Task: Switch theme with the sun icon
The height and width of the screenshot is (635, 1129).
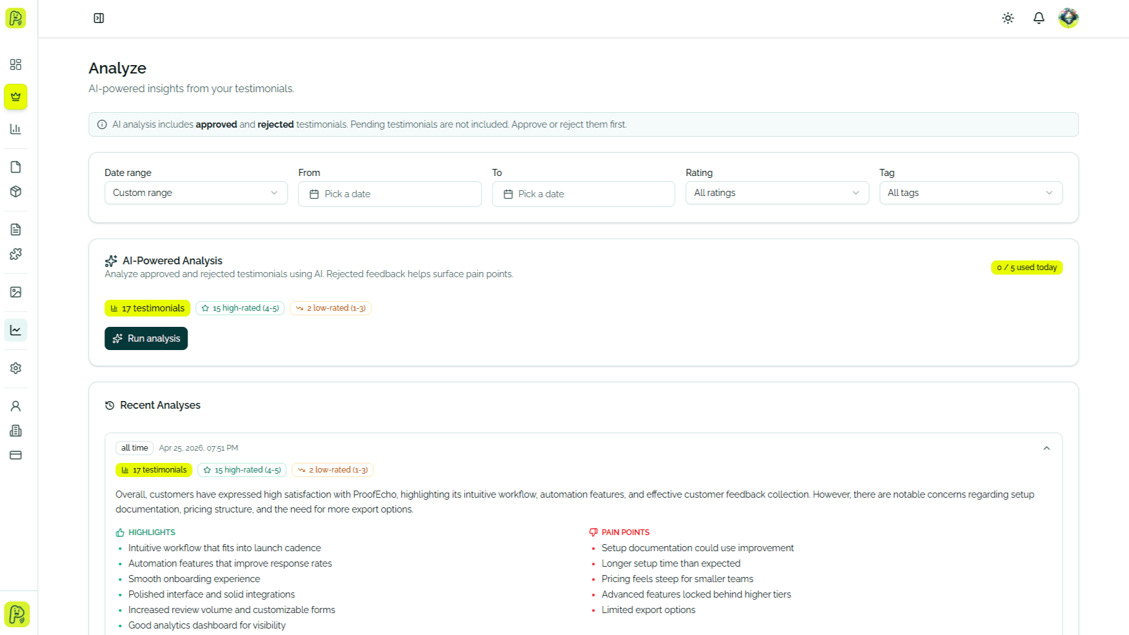Action: pyautogui.click(x=1008, y=18)
